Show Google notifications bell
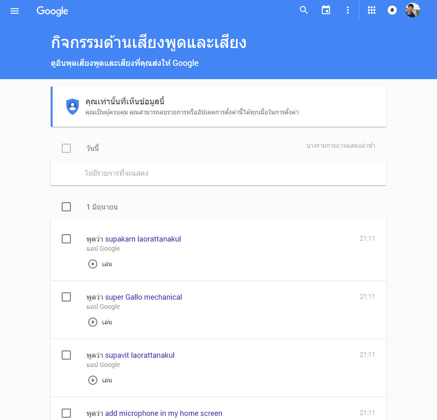Image resolution: width=437 pixels, height=420 pixels. tap(392, 10)
